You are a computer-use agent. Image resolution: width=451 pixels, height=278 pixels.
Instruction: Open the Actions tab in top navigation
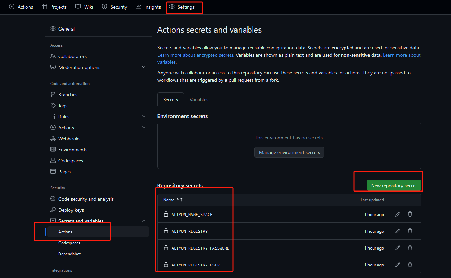(x=21, y=7)
